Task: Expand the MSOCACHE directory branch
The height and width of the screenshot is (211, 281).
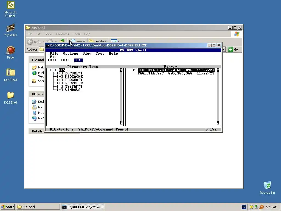Action: click(x=60, y=77)
